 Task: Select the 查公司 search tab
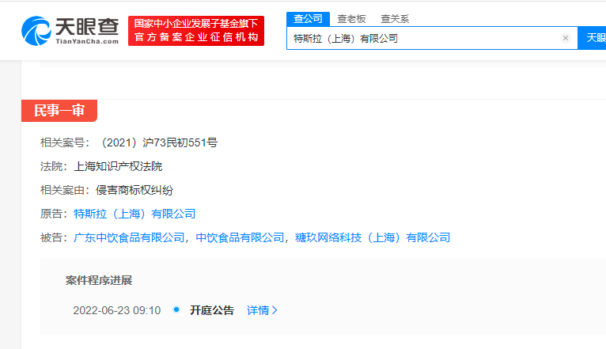(308, 19)
